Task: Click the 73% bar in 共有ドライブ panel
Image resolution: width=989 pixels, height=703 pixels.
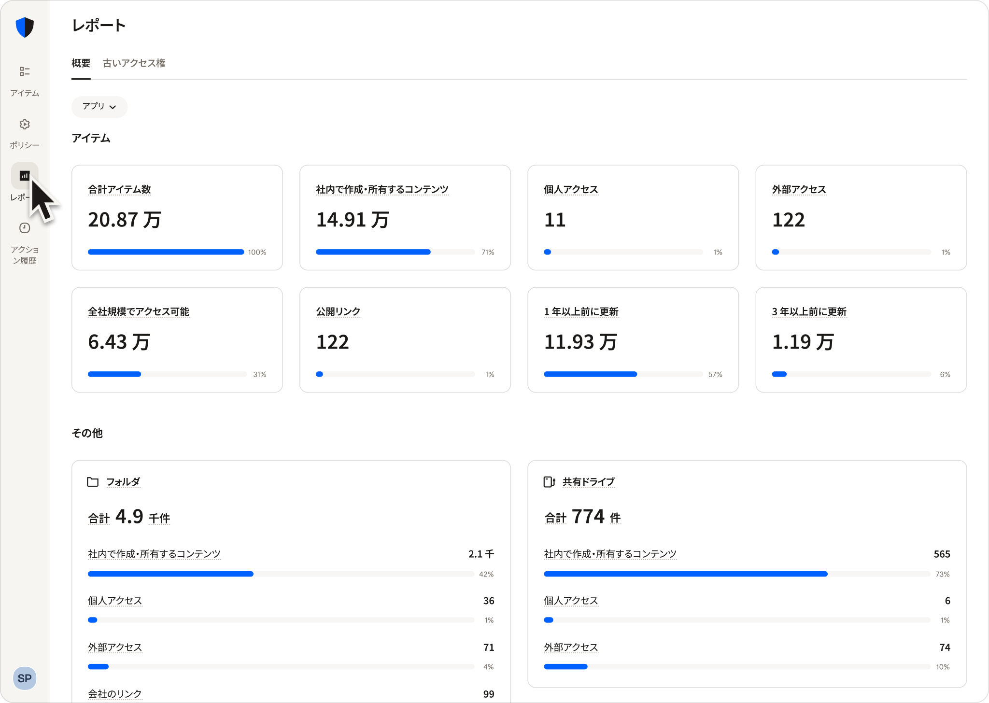Action: 737,574
